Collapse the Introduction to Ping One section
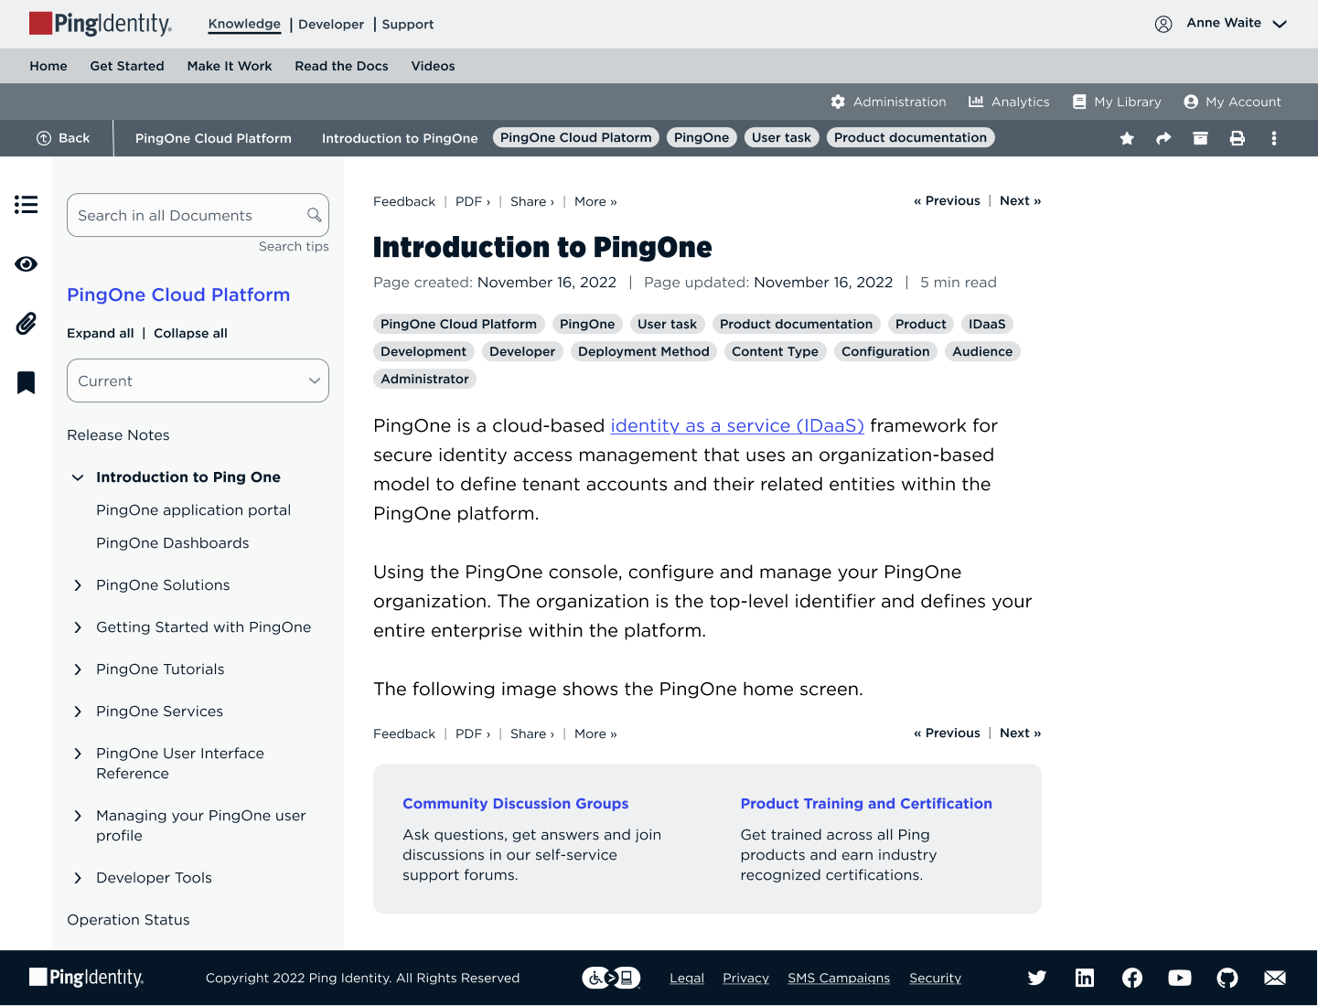Viewport: 1318px width, 1006px height. 78,477
